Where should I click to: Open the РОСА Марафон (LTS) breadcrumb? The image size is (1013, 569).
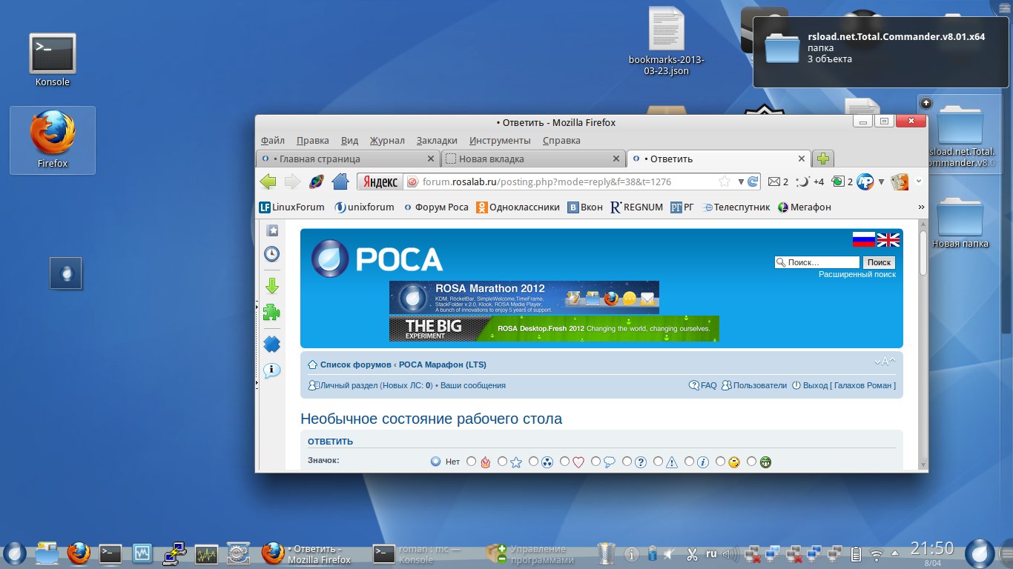(443, 365)
